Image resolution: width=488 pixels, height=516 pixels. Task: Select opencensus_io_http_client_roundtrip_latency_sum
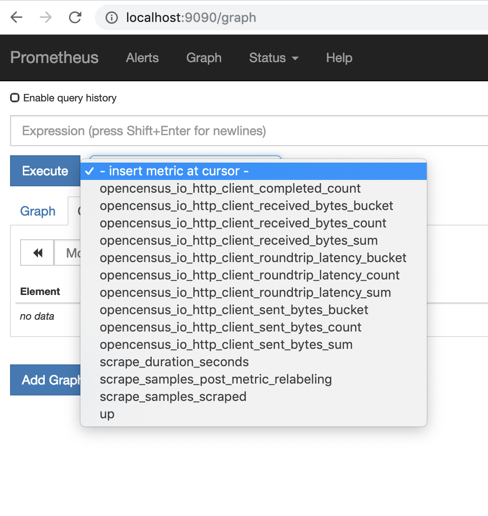tap(254, 293)
